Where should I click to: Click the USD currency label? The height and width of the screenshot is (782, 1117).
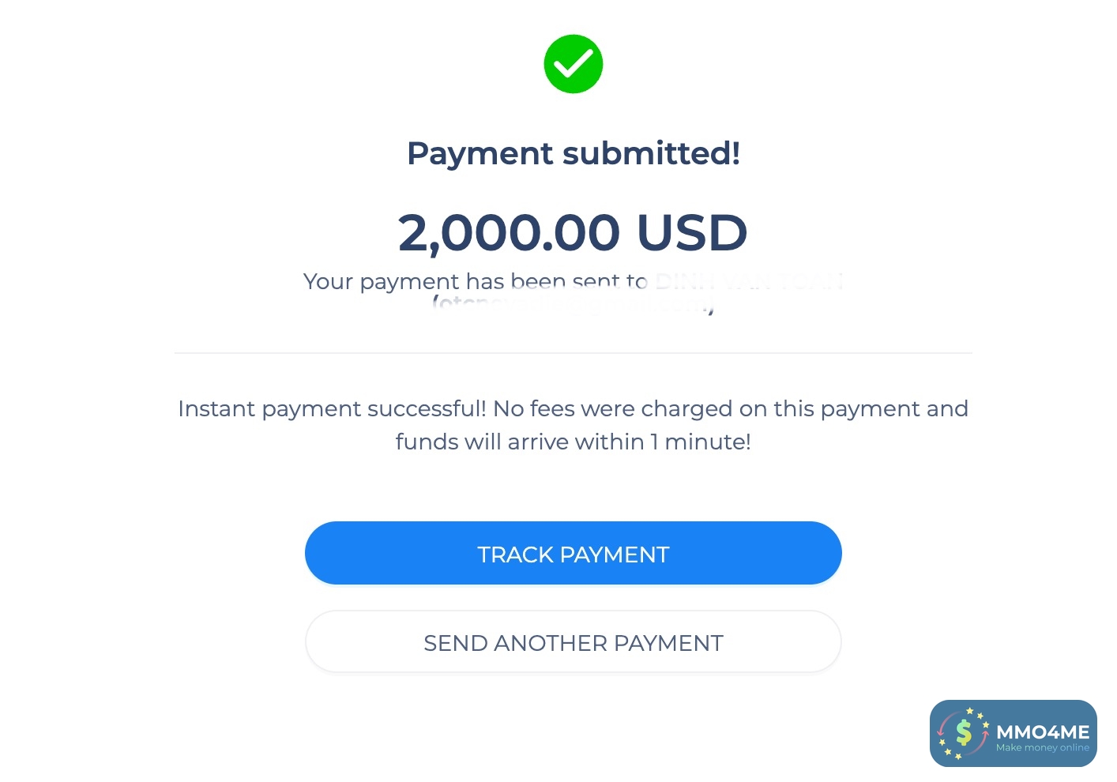691,233
